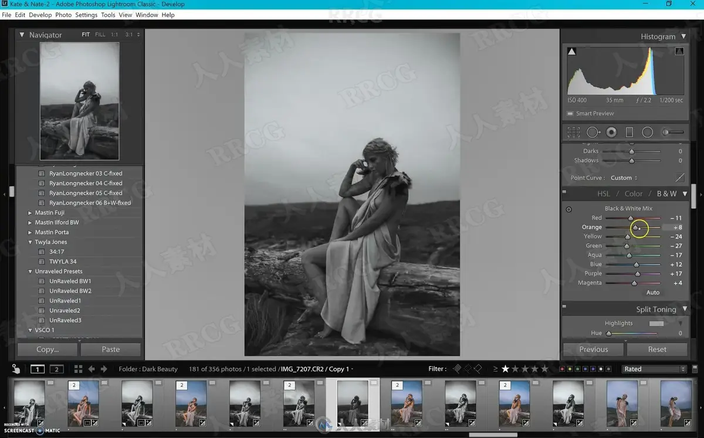Open the Point Curve Custom dropdown
The image size is (704, 438).
624,178
